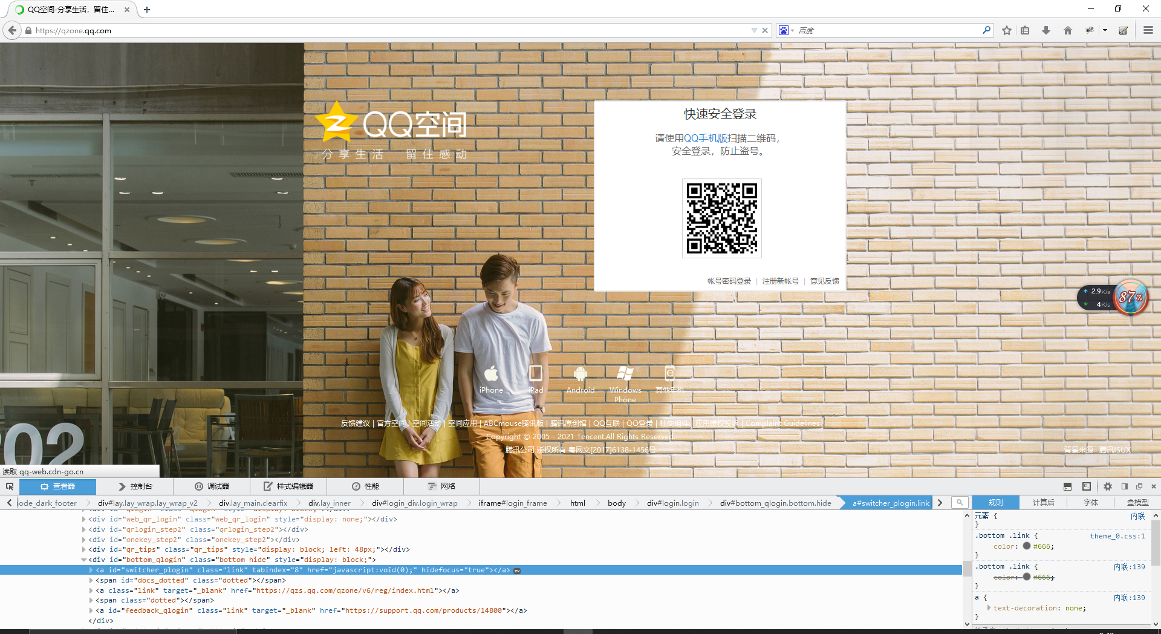Pop devtools into a separate window
The image size is (1161, 634).
click(1139, 486)
